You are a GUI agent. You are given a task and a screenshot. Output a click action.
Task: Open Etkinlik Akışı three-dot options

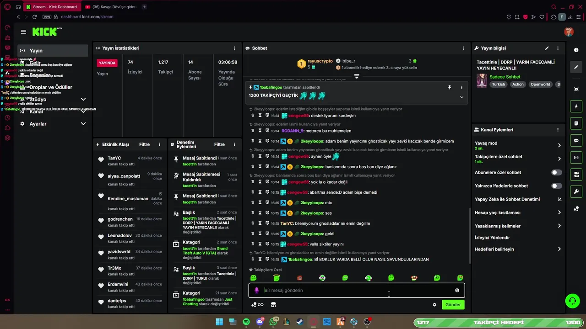[x=159, y=144]
